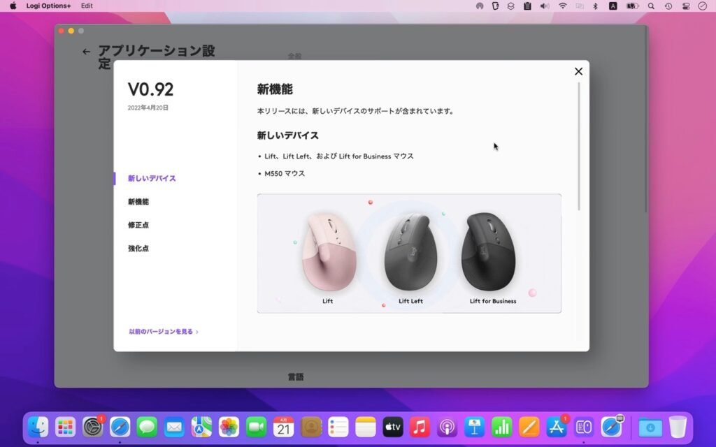Open the App Store from the Dock
Image resolution: width=716 pixels, height=447 pixels.
[557, 427]
